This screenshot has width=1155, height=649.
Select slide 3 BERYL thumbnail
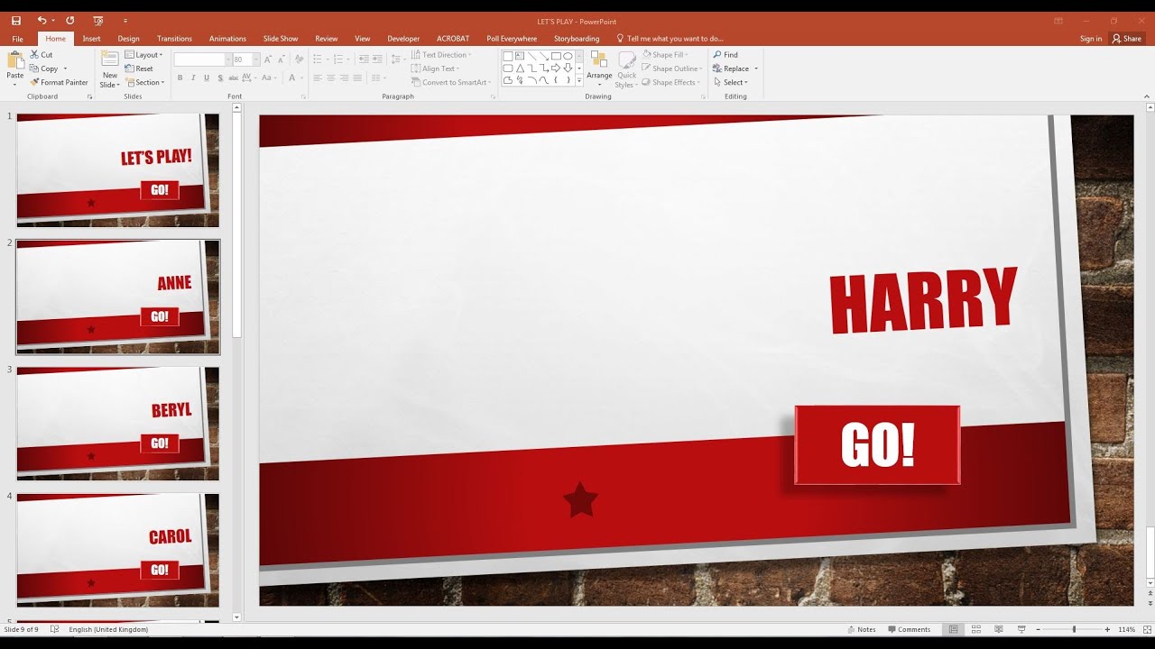click(118, 423)
